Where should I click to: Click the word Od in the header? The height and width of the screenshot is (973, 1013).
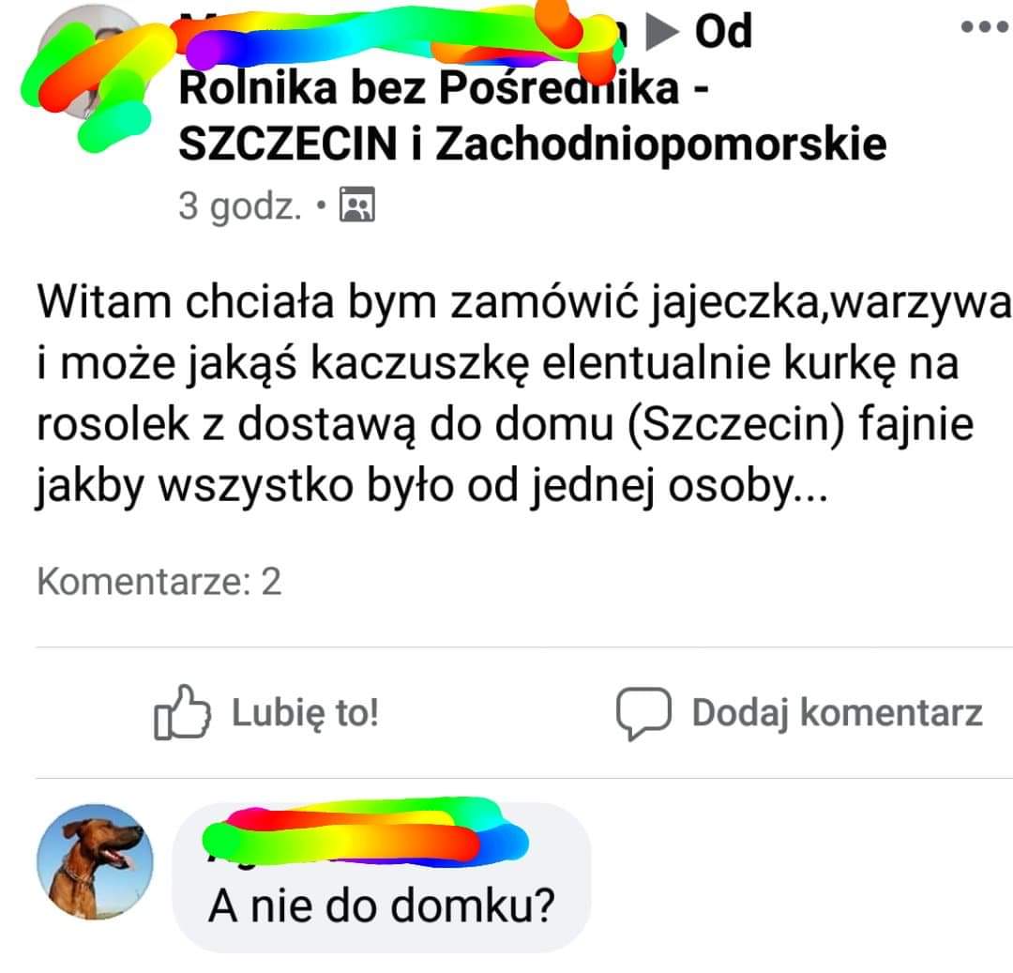point(723,31)
